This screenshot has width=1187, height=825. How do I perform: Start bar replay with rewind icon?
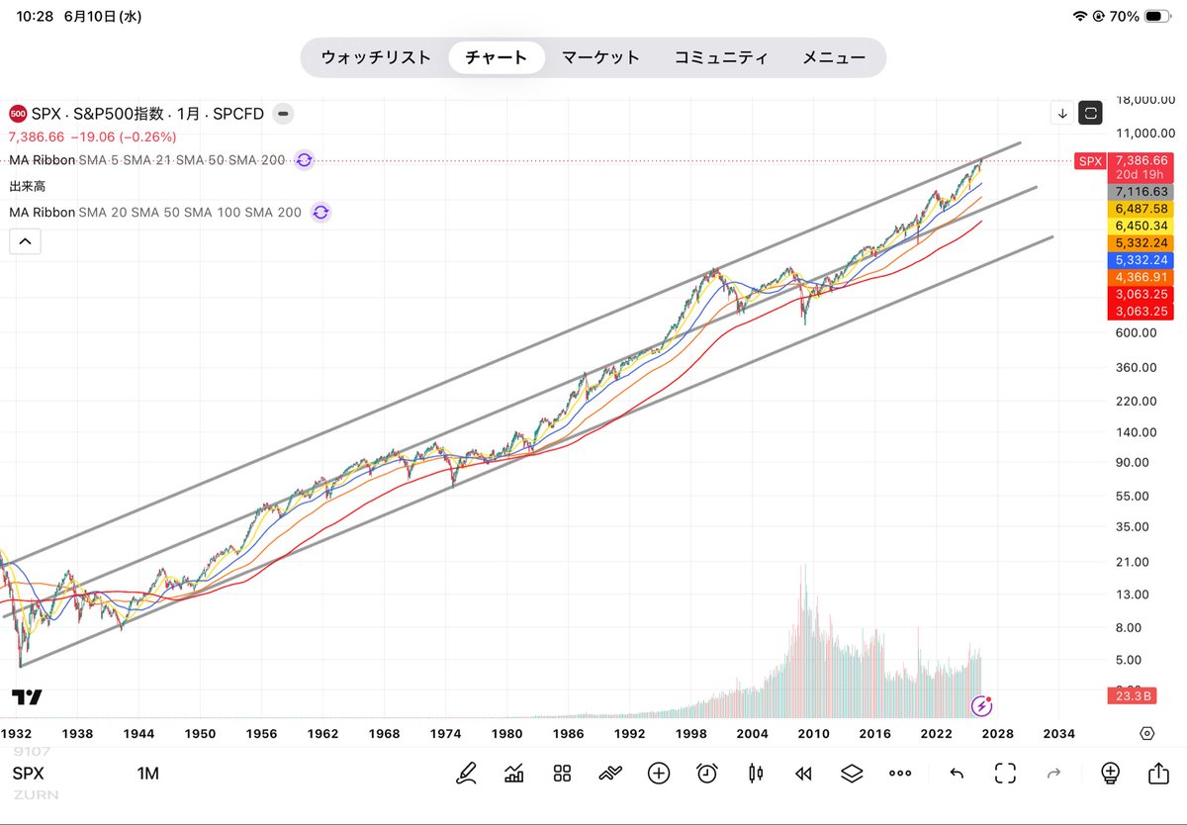804,774
